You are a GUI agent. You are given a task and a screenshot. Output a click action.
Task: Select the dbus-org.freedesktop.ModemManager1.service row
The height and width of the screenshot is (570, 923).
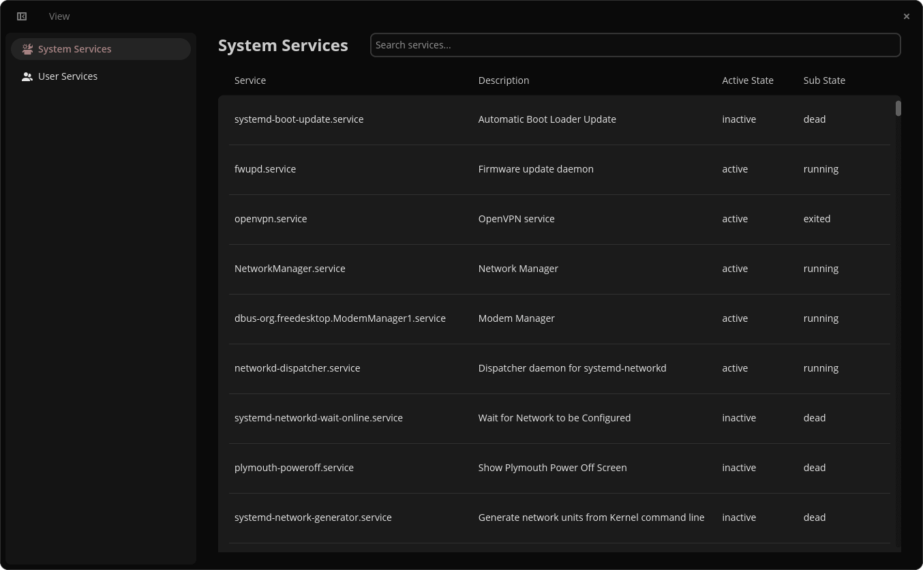477,318
